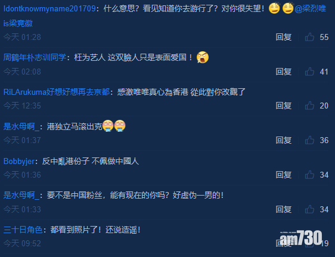Click the angry emoji in the second comment
This screenshot has height=257, width=335.
pyautogui.click(x=203, y=57)
